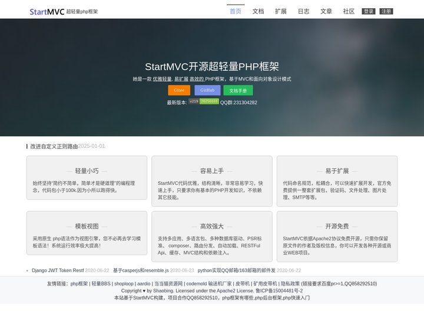Screen dimensions: 424x318
Task: Click the php快速入门 footer link
Action: pyautogui.click(x=296, y=298)
